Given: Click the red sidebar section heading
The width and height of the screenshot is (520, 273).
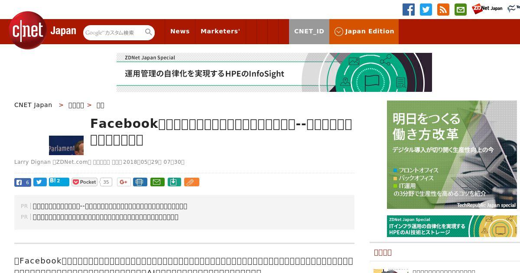Looking at the screenshot, I should coord(383,252).
